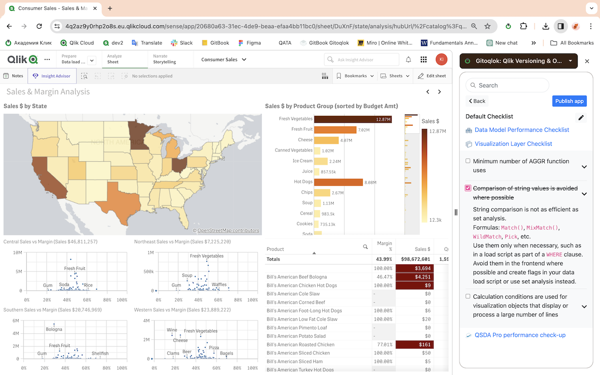
Task: Open the Qlik Cloud bookmark
Action: 77,43
